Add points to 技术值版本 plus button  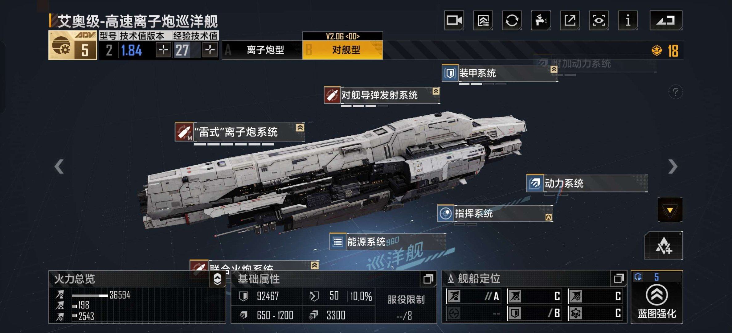coord(163,50)
